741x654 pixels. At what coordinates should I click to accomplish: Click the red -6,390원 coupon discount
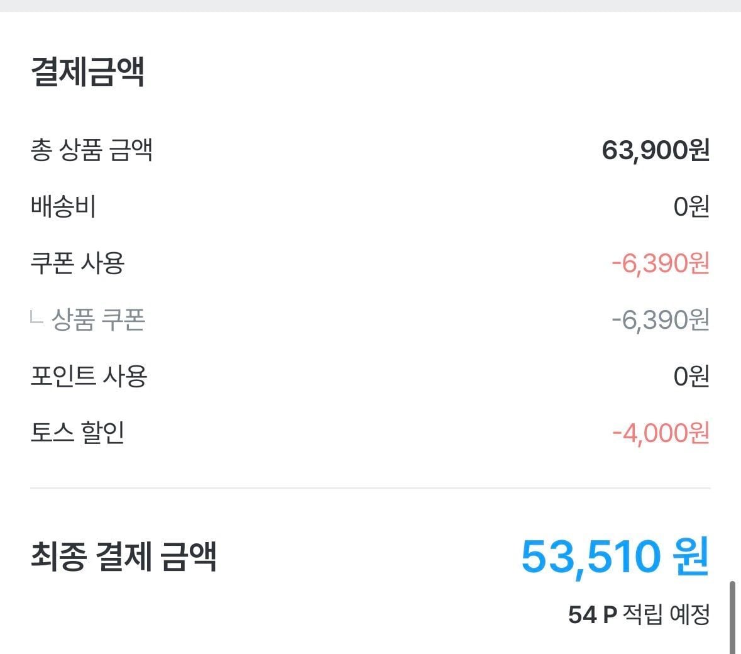point(660,263)
